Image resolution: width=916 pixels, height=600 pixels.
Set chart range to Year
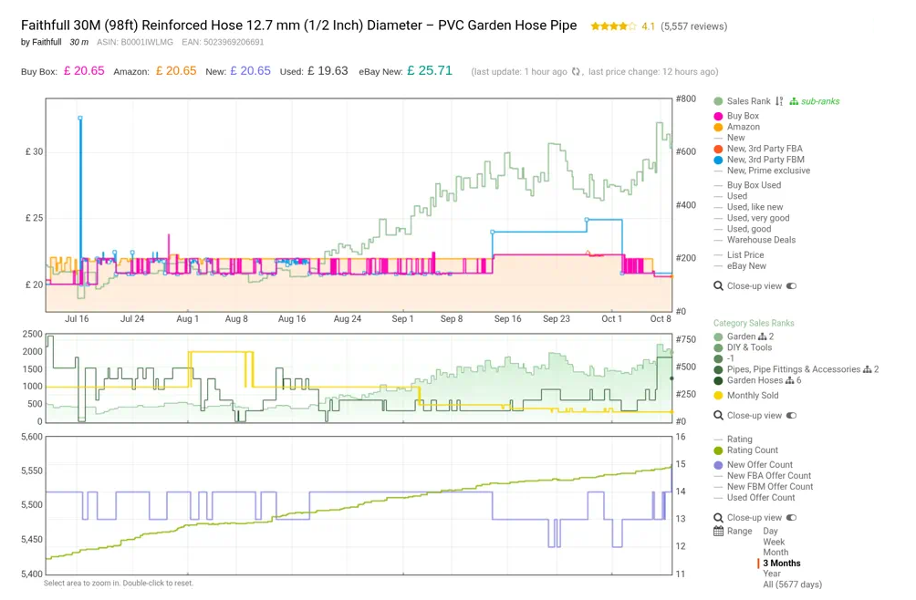pyautogui.click(x=772, y=574)
